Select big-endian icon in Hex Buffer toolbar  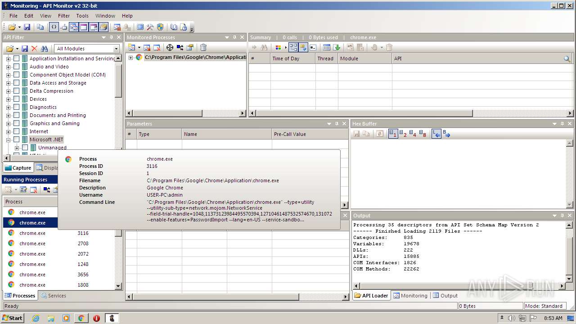pyautogui.click(x=446, y=134)
